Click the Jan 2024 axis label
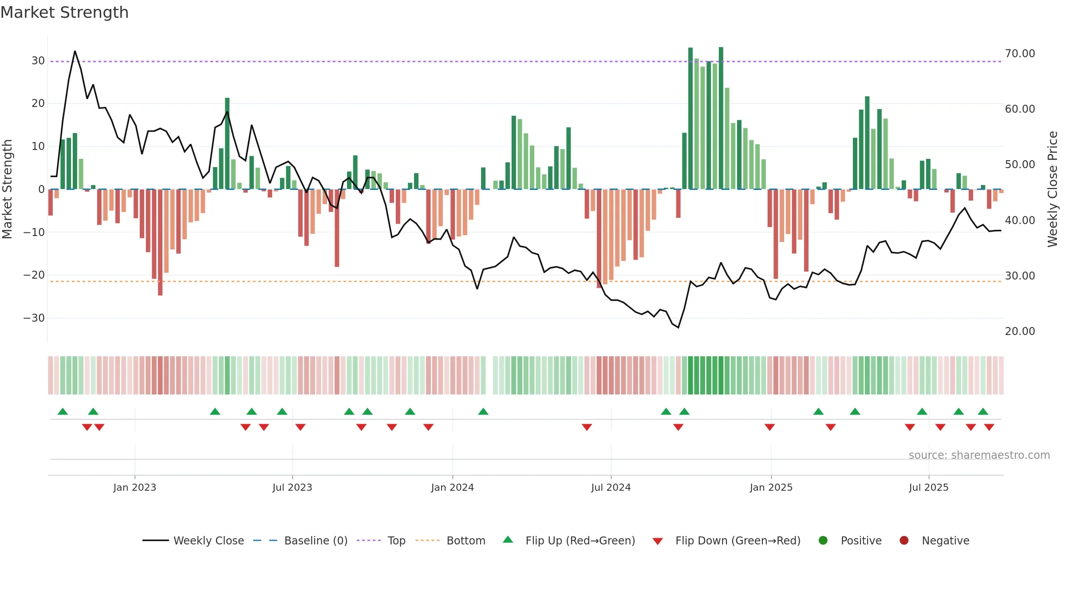The image size is (1065, 599). (x=453, y=488)
